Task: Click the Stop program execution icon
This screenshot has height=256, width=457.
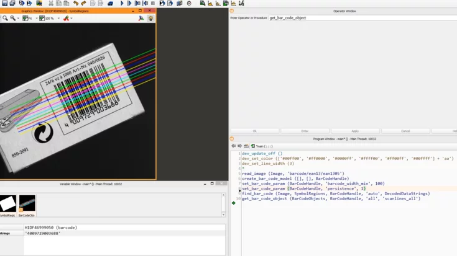Action: tap(153, 4)
